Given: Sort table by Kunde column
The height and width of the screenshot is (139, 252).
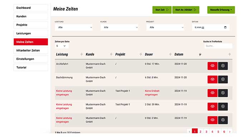Looking at the screenshot, I should click(111, 54).
